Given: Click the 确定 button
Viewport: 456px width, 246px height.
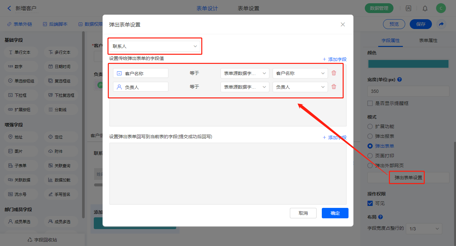Looking at the screenshot, I should click(x=335, y=213).
